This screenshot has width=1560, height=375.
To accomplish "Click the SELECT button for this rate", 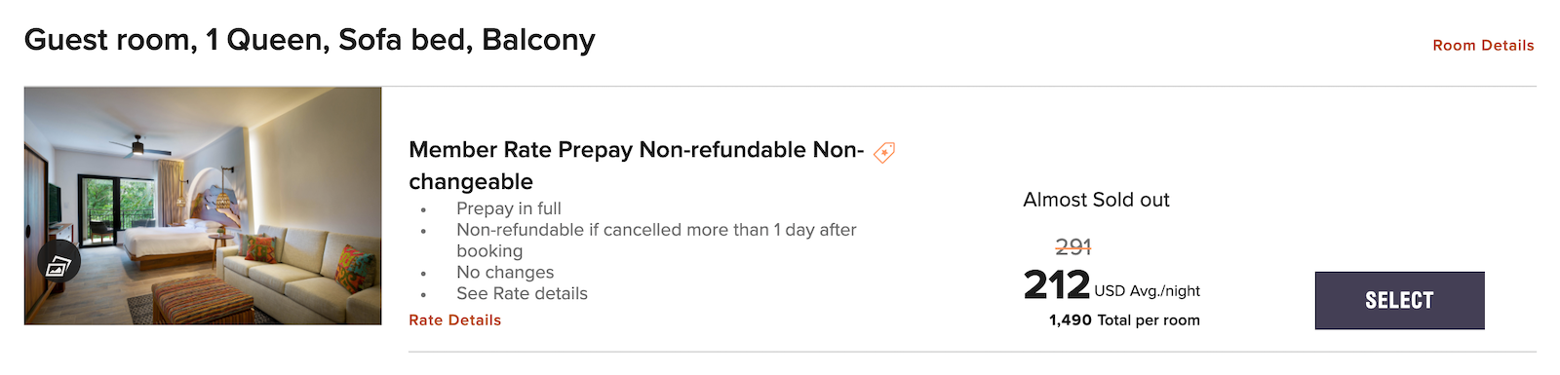I will [1399, 300].
